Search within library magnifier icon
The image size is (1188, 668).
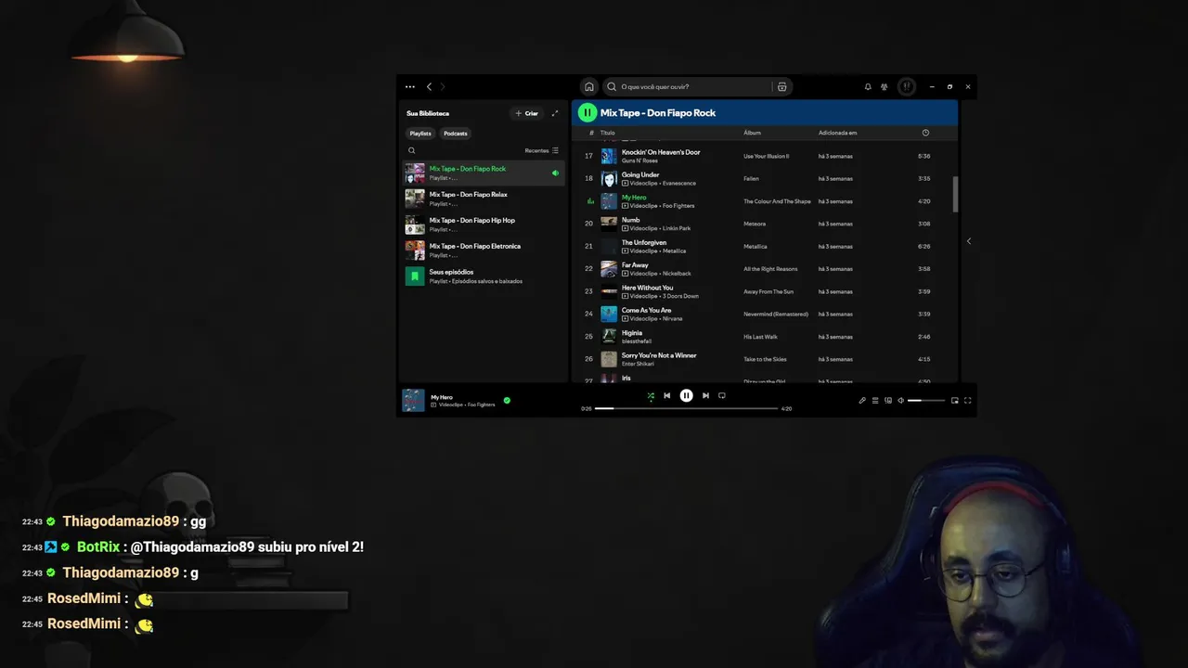pos(412,150)
